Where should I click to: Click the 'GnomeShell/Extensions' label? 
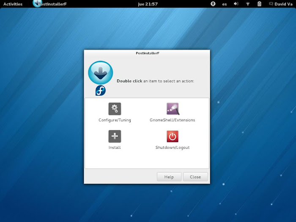(x=173, y=120)
